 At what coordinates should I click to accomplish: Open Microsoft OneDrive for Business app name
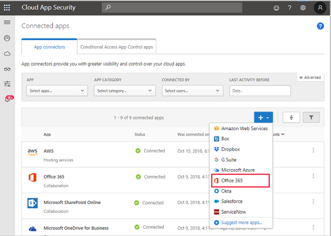(x=76, y=228)
